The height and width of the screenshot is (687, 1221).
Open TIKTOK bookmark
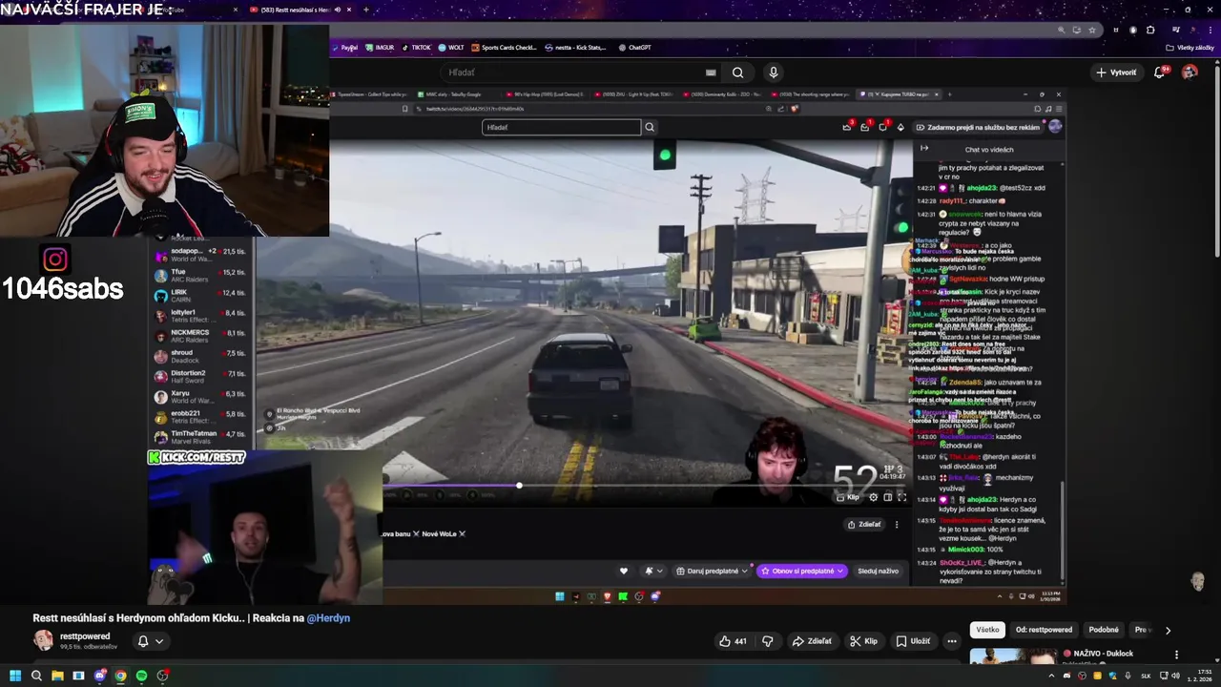tap(417, 47)
